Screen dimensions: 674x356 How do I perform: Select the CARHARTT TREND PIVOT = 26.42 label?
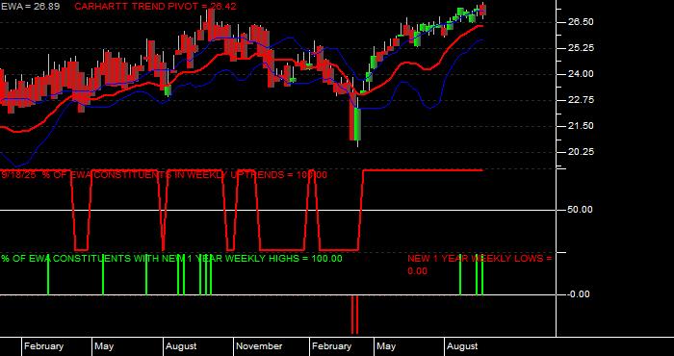[155, 7]
